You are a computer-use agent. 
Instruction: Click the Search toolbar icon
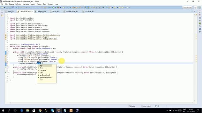[80, 8]
